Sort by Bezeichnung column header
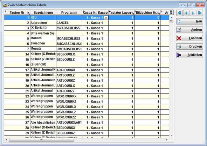207x146 pixels. click(x=43, y=13)
